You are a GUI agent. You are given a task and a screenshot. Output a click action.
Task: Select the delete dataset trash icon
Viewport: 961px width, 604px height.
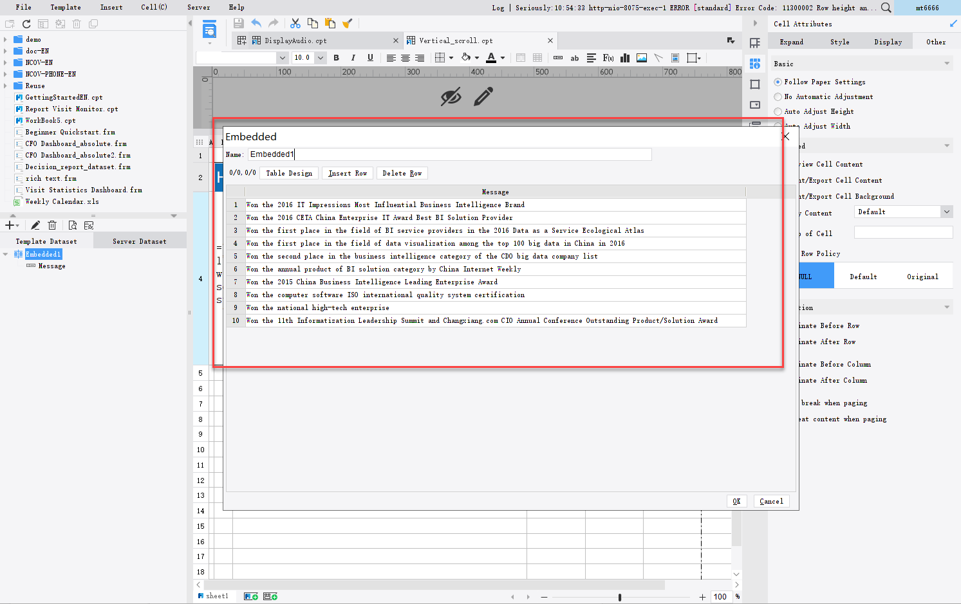coord(52,224)
